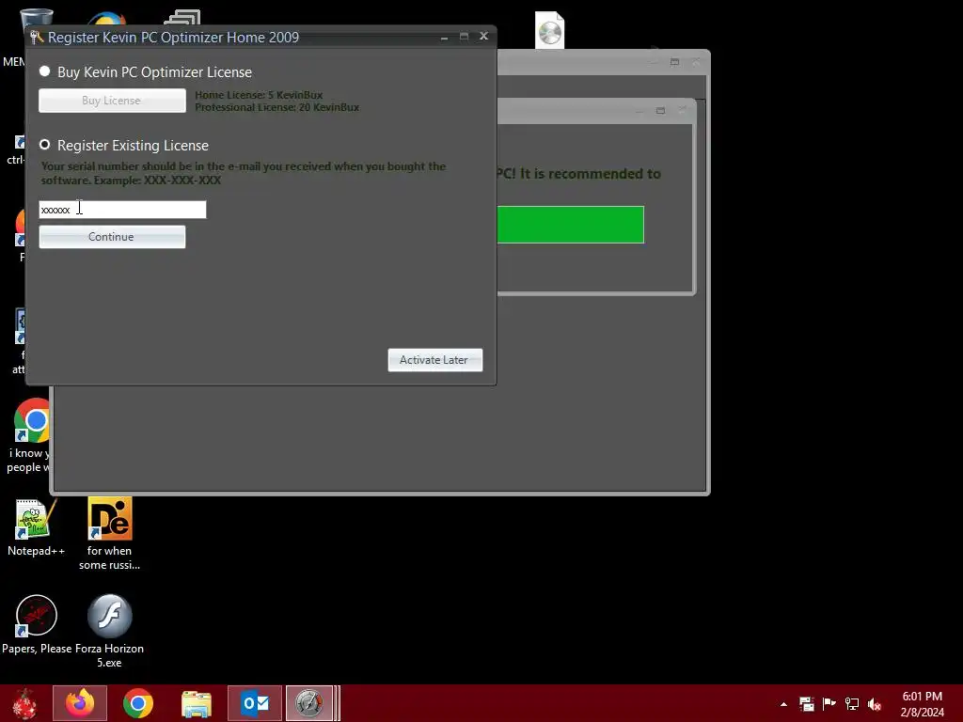This screenshot has height=722, width=963.
Task: Click the Buy License button
Action: click(112, 100)
